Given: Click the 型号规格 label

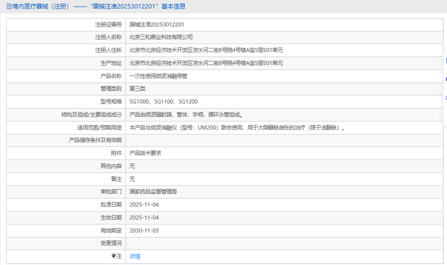Looking at the screenshot, I should click(x=111, y=101).
